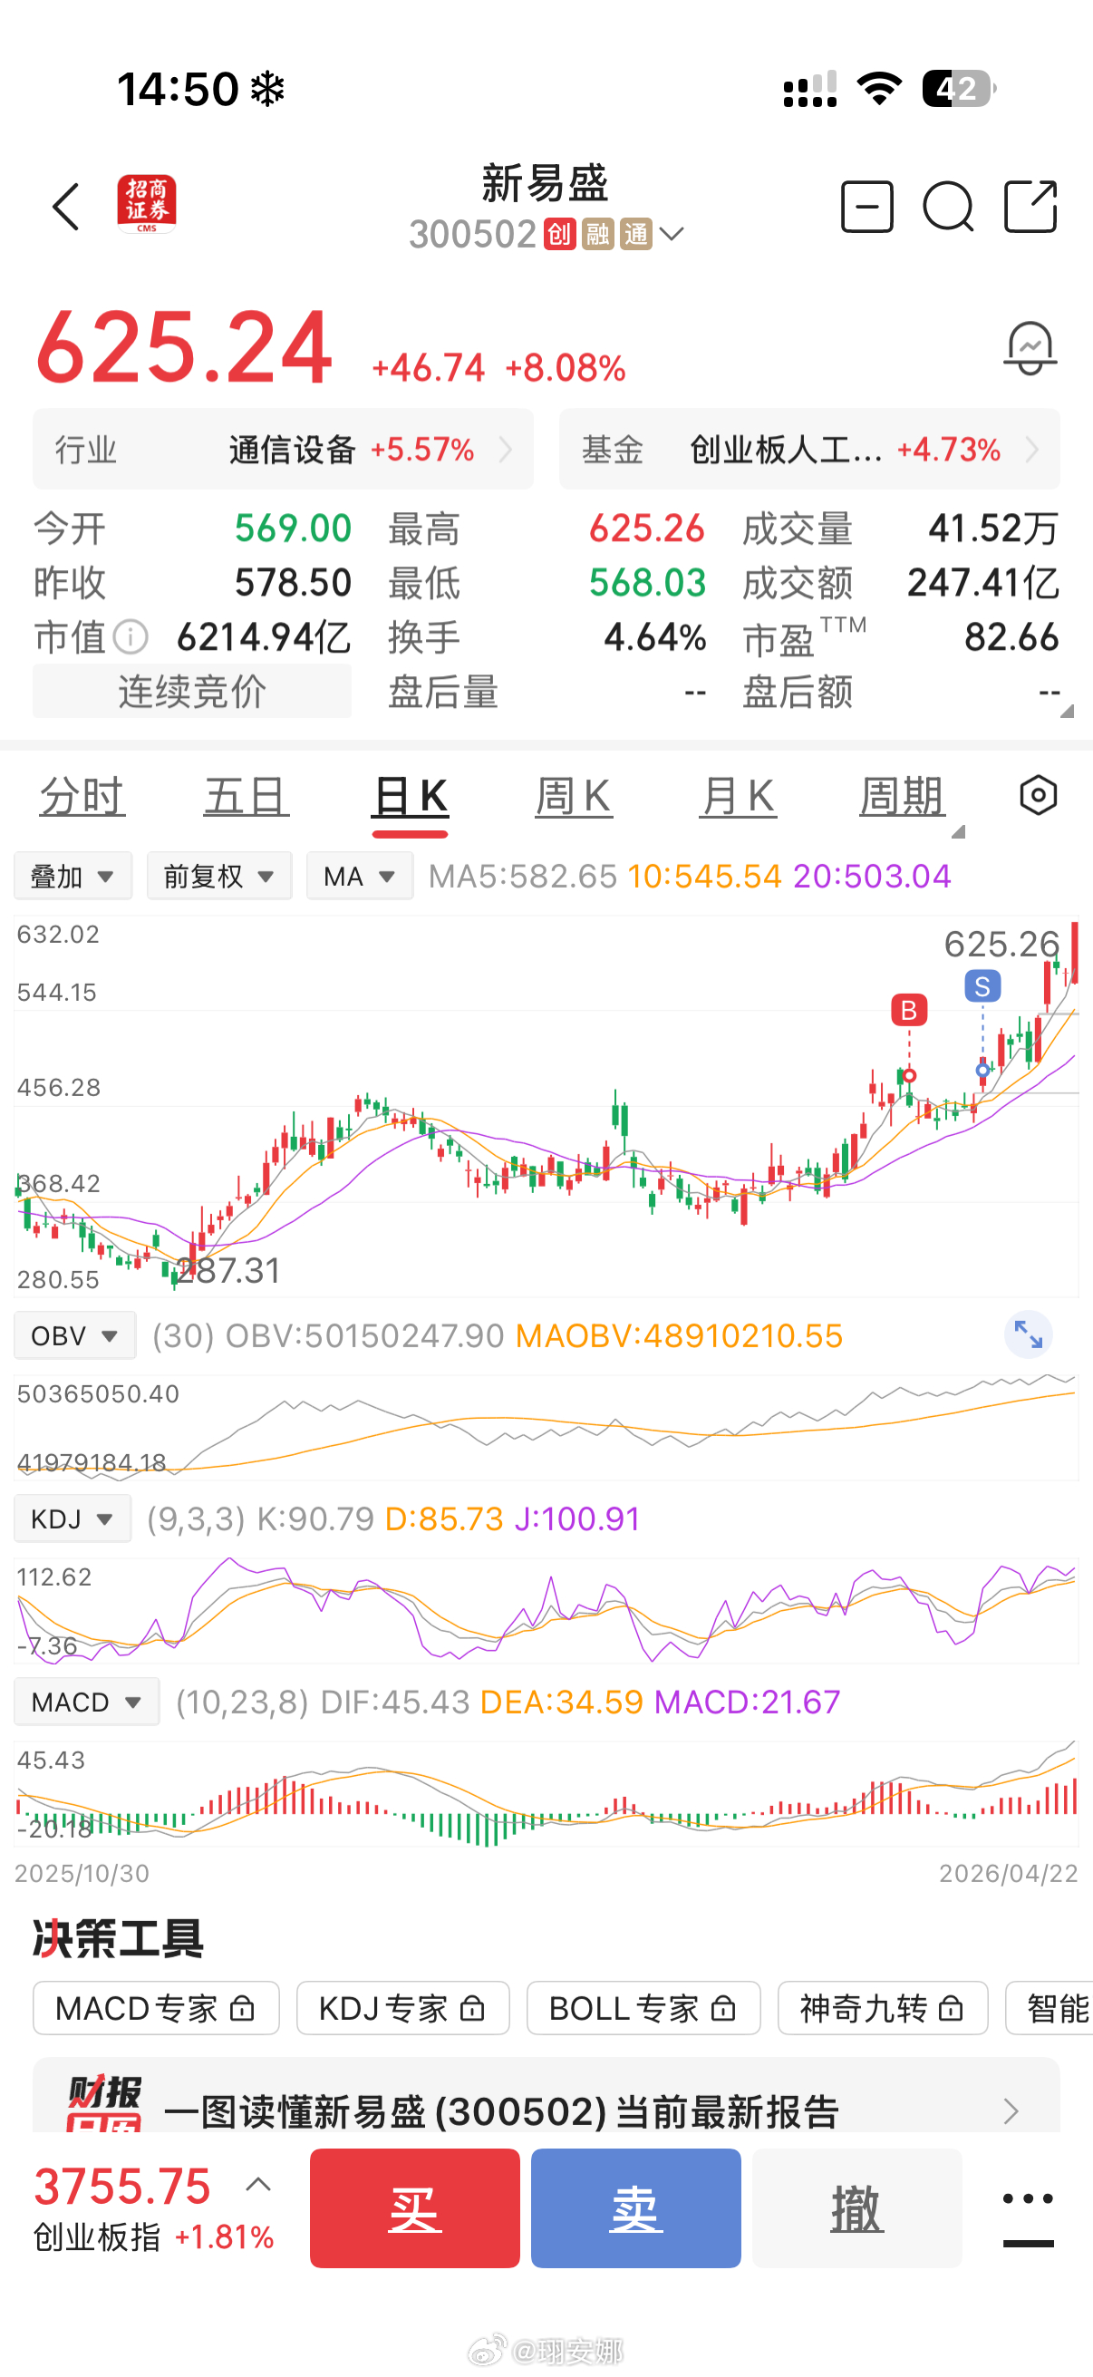Open the 叠加 overlay dropdown
Viewport: 1093px width, 2377px height.
[73, 876]
